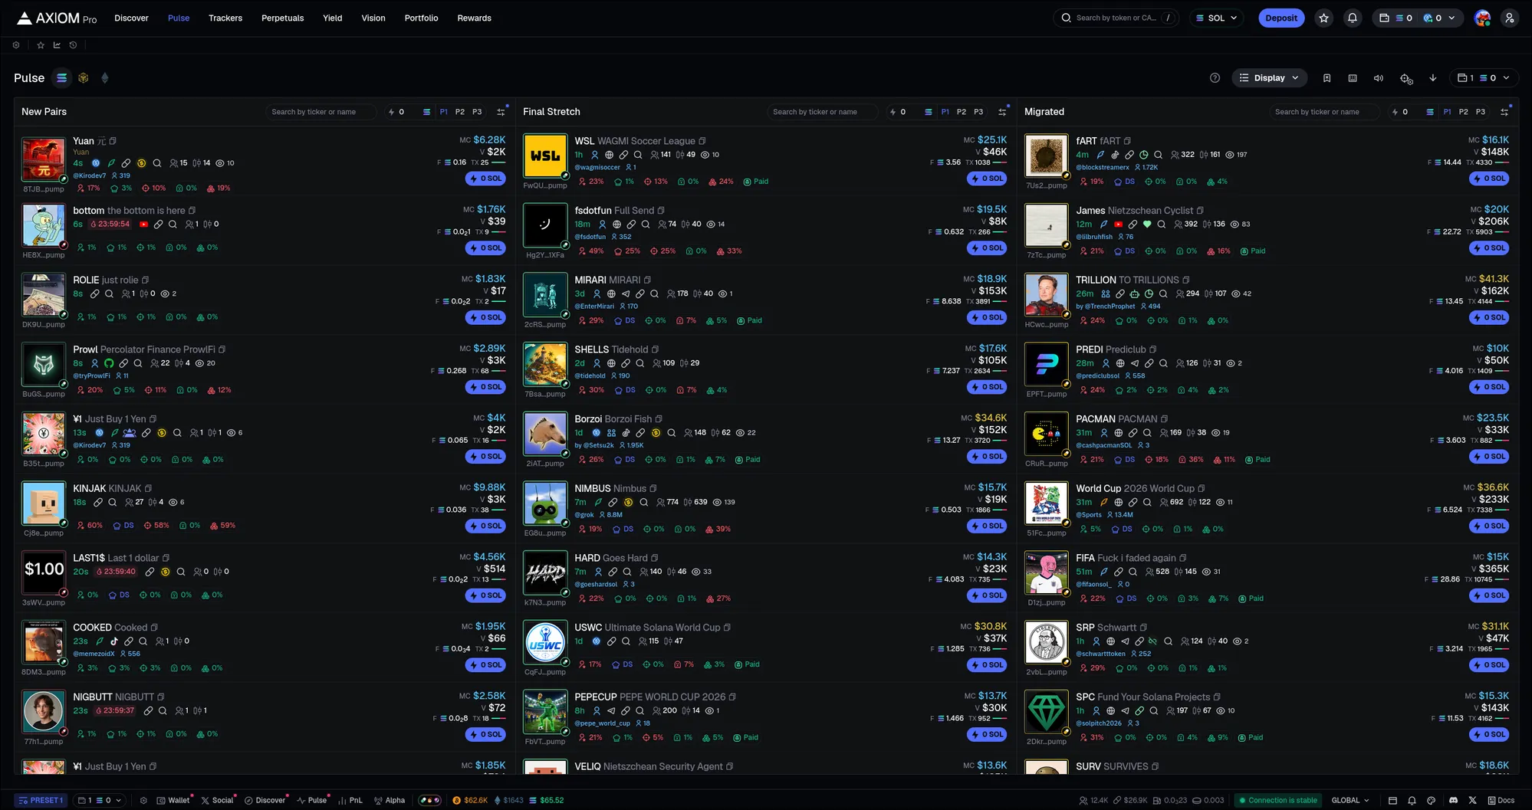Viewport: 1532px width, 810px height.
Task: Select the Solana chain icon beside Pulse
Action: coord(62,78)
